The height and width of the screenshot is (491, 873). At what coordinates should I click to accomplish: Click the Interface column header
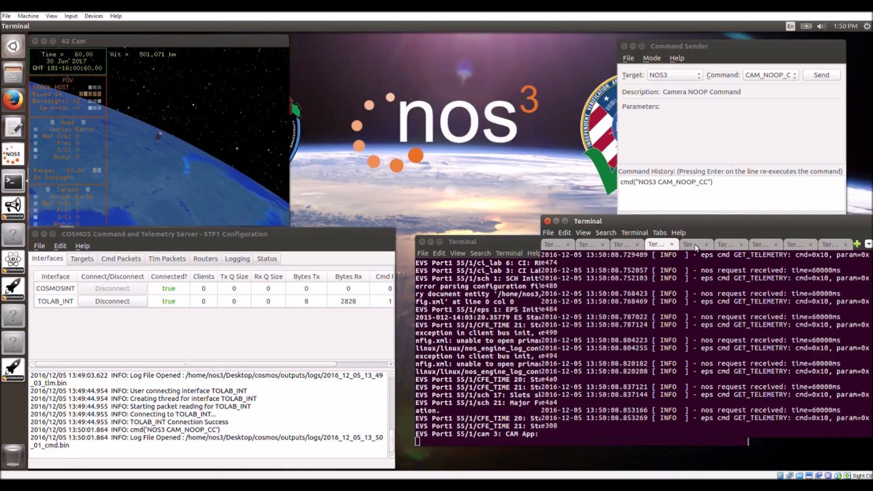55,276
